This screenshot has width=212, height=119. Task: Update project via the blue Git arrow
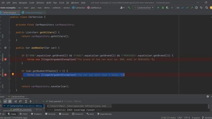(x=183, y=8)
